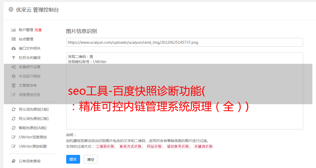Open 同义词伪原创[2版] in the sidebar
Screen dimensions: 316x168
pos(34,119)
